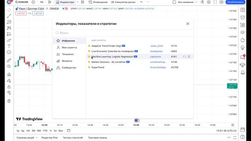251x141 pixels.
Task: Take a snapshot with camera icon
Action: pos(221,2)
